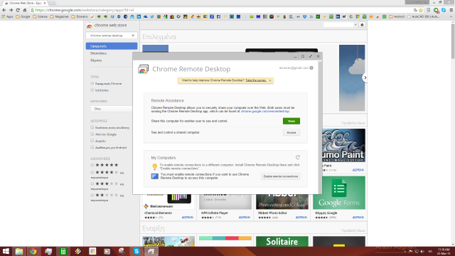Open the chrome.google.com/remotedesktop link

[265, 111]
